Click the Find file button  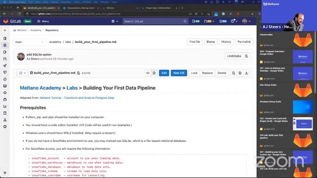click(195, 42)
